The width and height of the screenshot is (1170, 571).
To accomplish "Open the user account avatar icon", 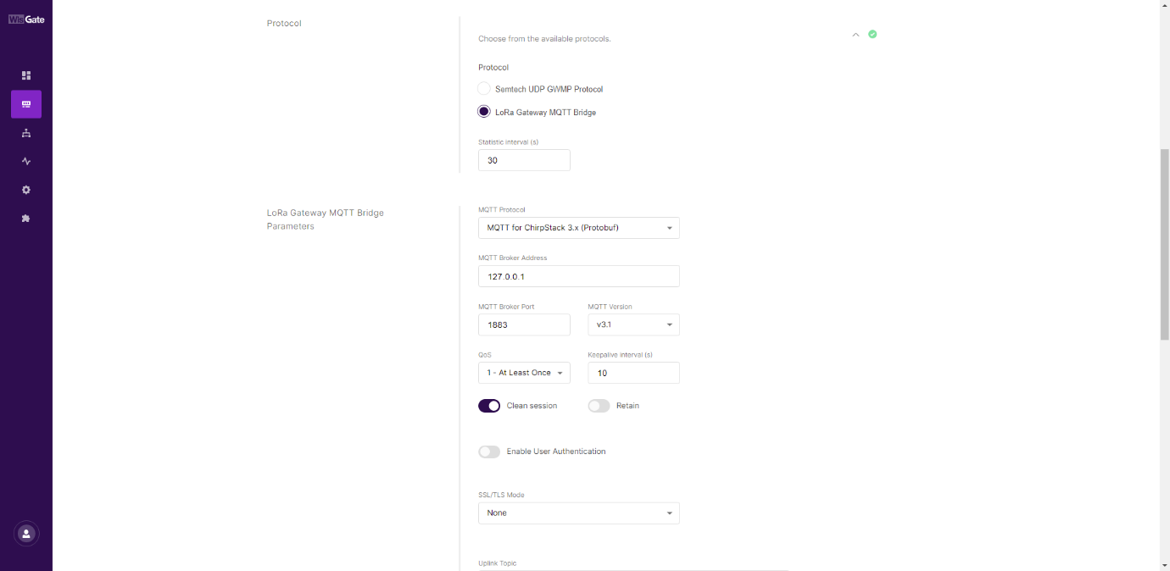I will (x=25, y=533).
